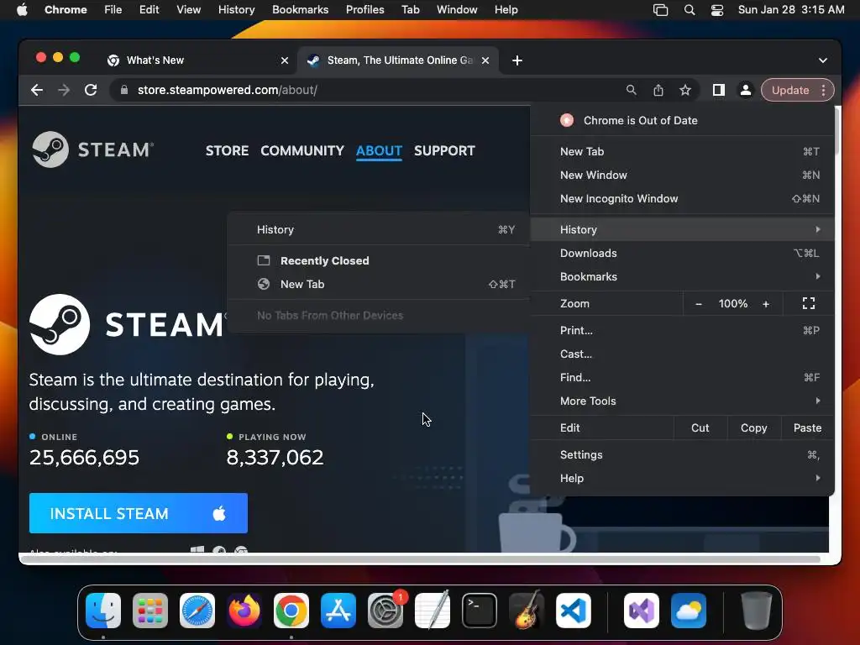Bookmark this page with the star icon
Screen dimensions: 860x645
pyautogui.click(x=685, y=90)
